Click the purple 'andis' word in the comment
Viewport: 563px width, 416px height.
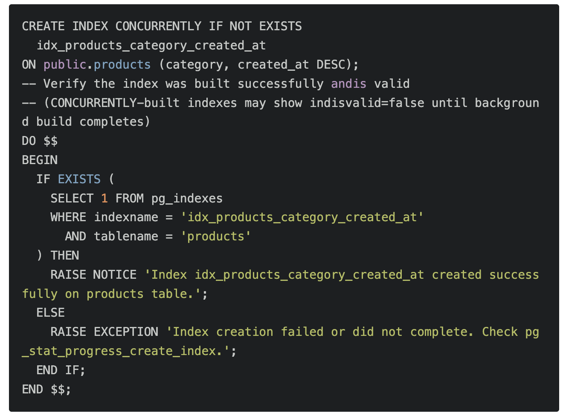tap(348, 84)
